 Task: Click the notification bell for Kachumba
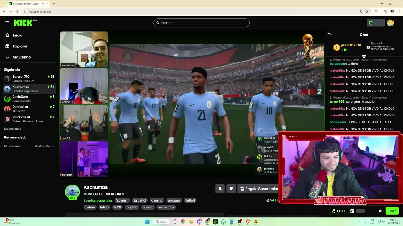[x=220, y=189]
